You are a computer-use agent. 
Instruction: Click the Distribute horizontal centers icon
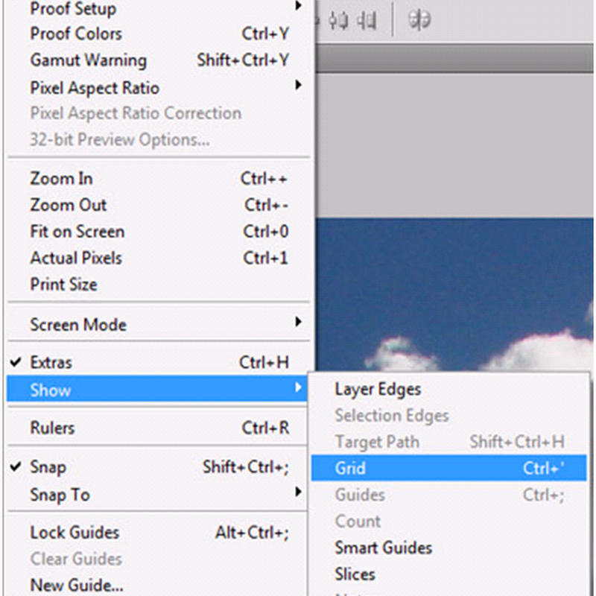point(337,21)
